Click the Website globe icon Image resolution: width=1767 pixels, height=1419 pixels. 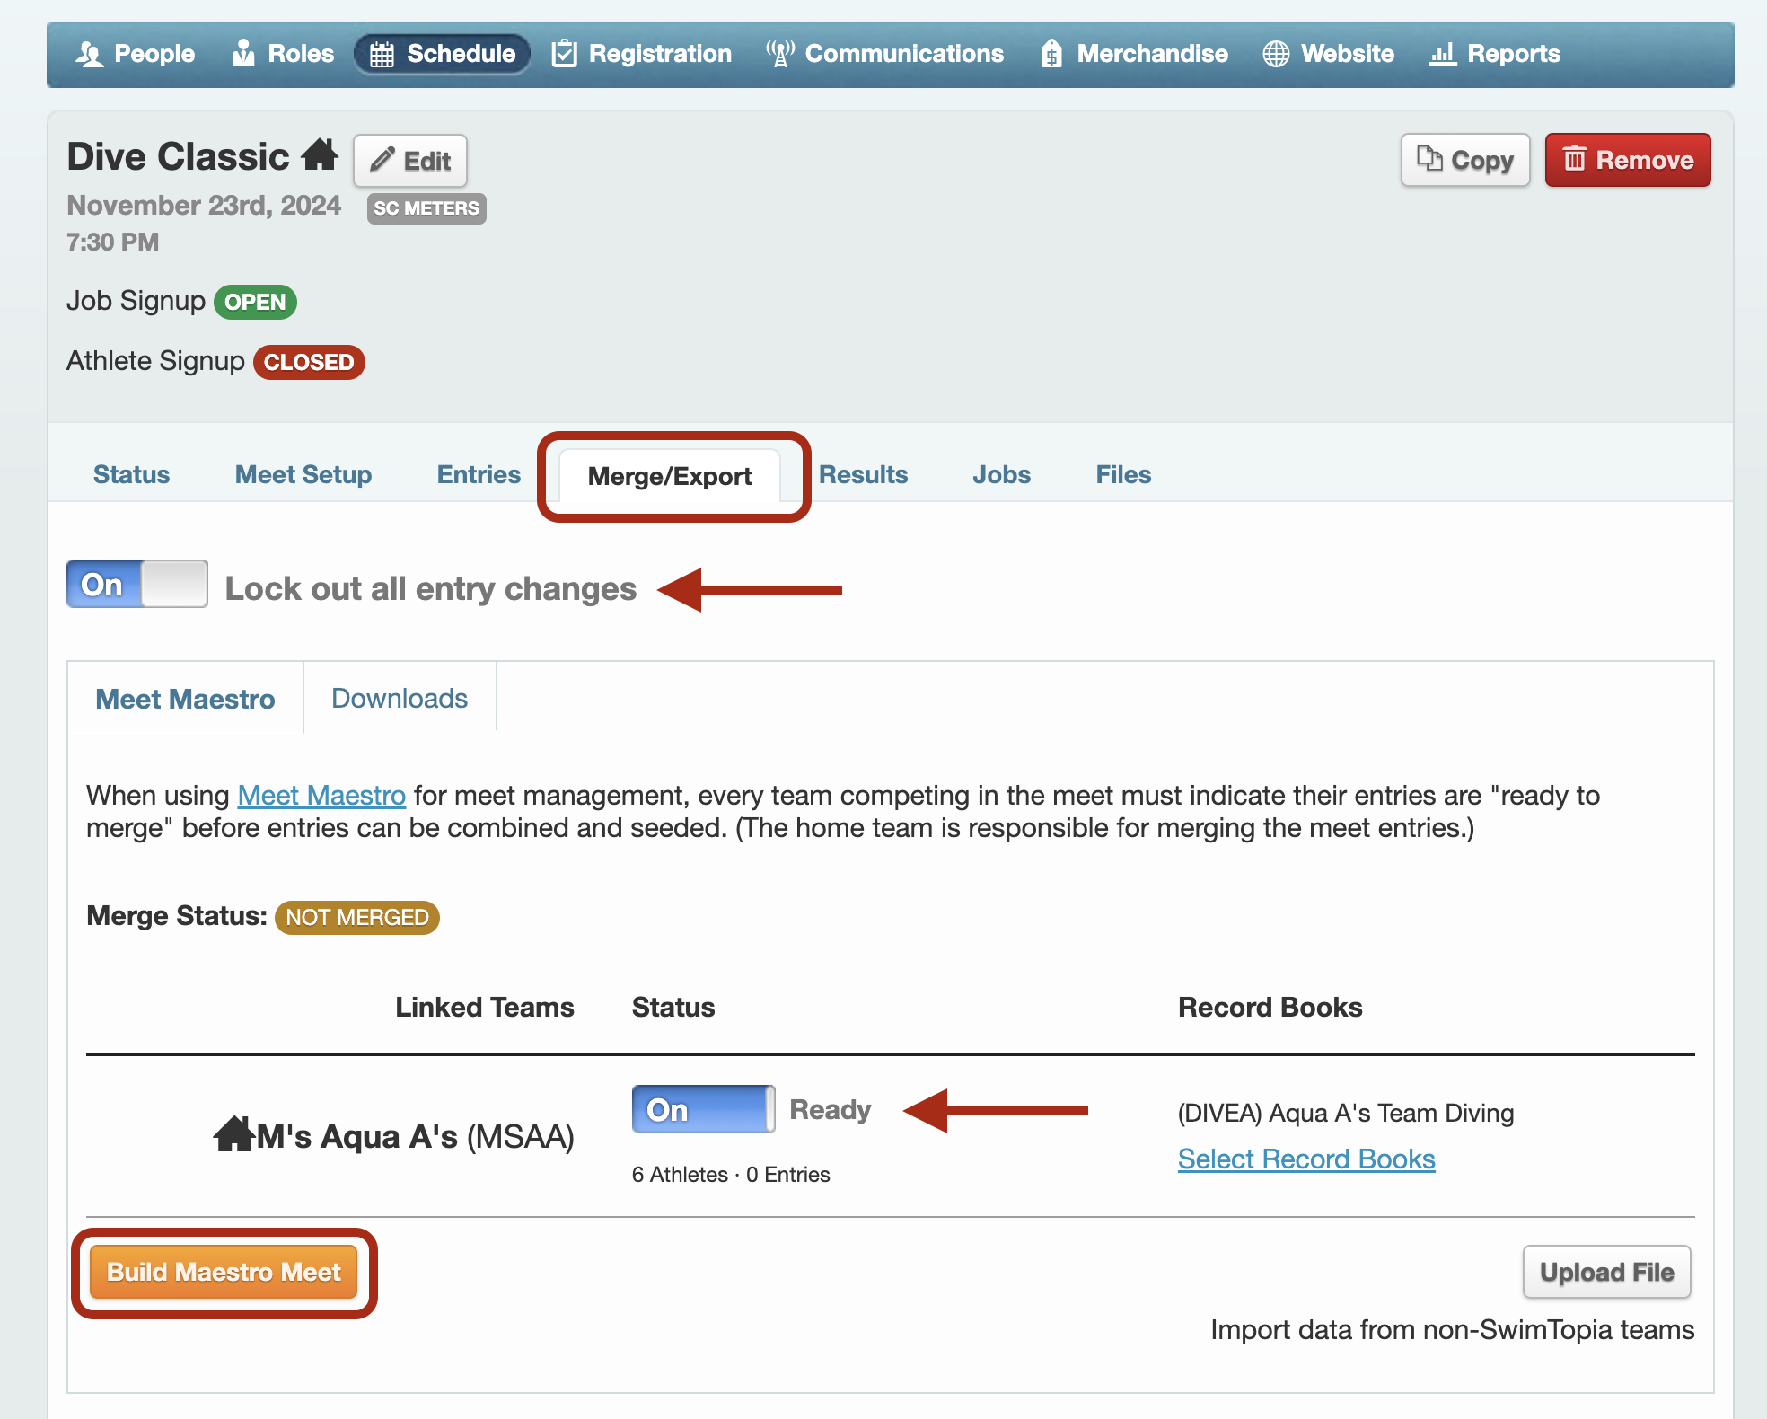click(x=1276, y=54)
